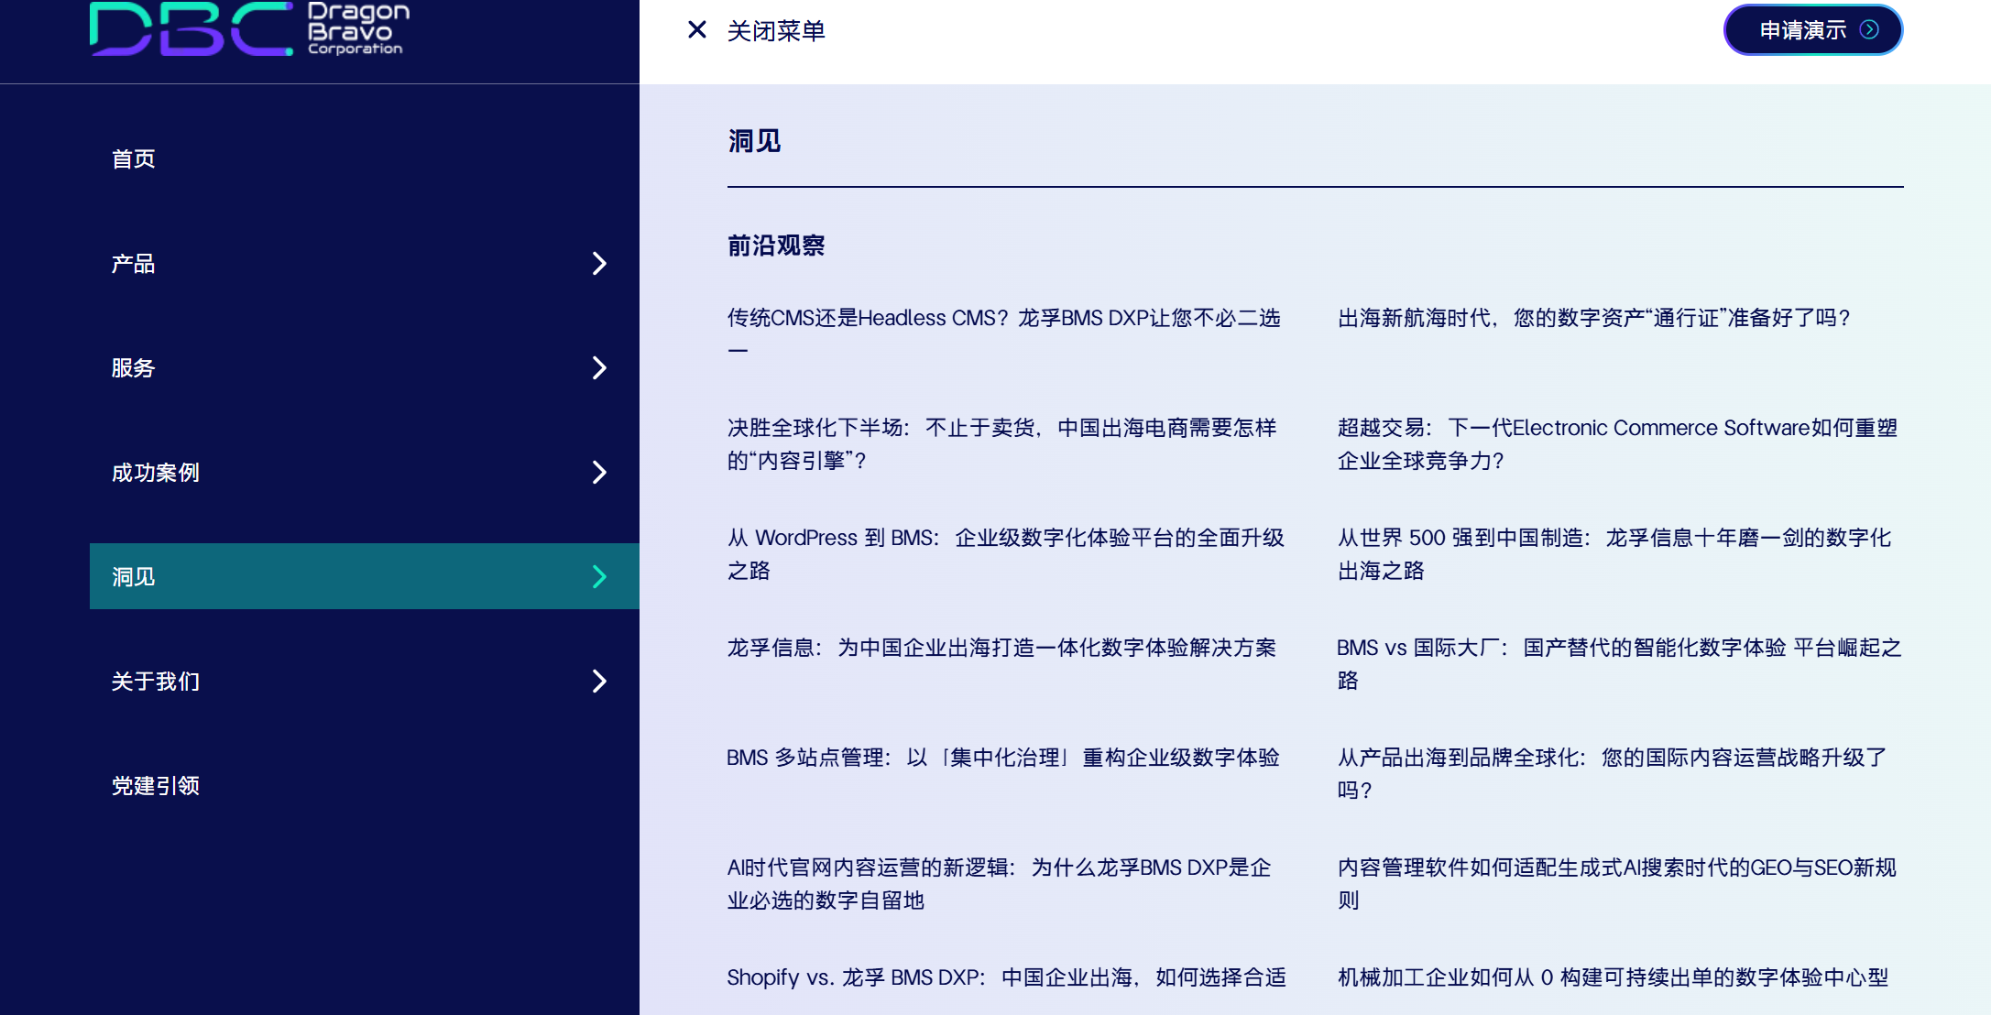The height and width of the screenshot is (1015, 1991).
Task: Open the 产品 menu item
Action: [x=365, y=264]
